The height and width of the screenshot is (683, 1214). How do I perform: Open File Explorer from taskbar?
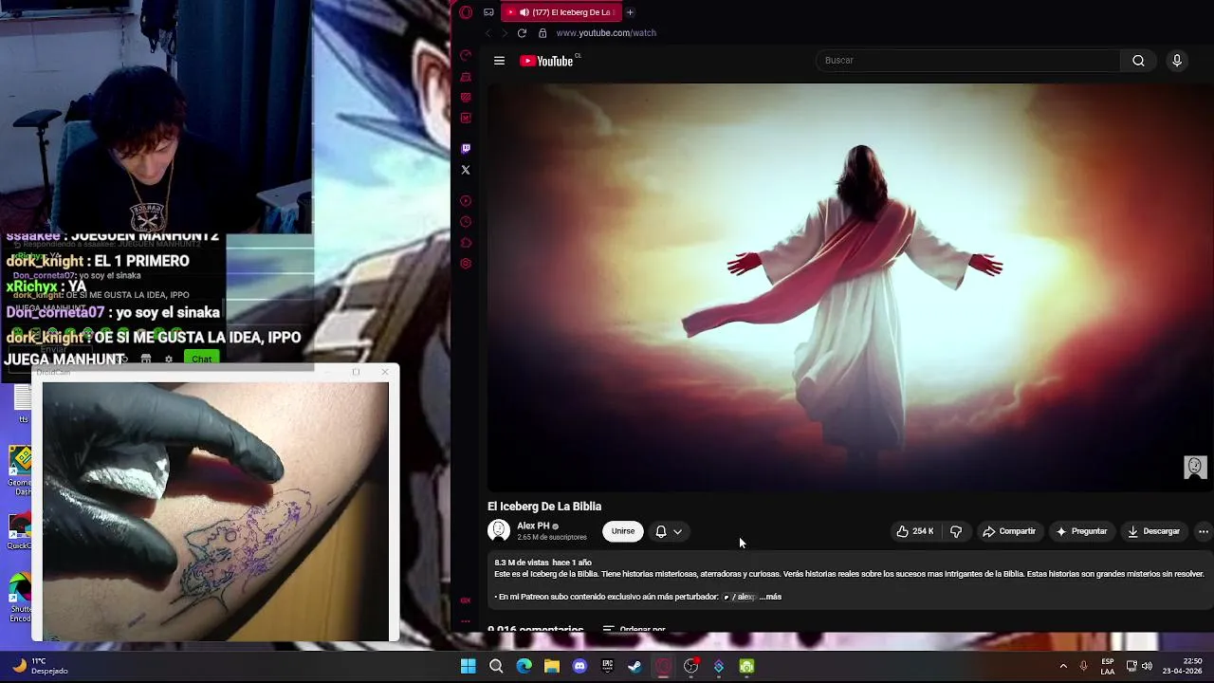point(552,666)
